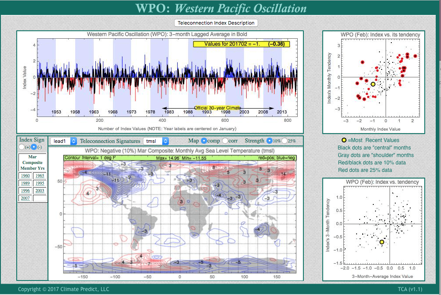Click 'Monthly Index Value' axis label
Image resolution: width=441 pixels, height=295 pixels.
380,129
